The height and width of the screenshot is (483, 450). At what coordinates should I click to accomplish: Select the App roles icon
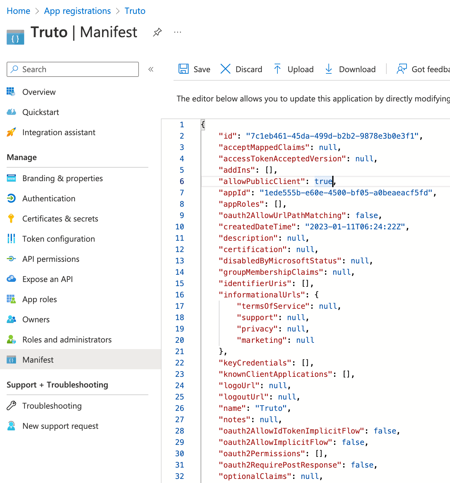11,299
